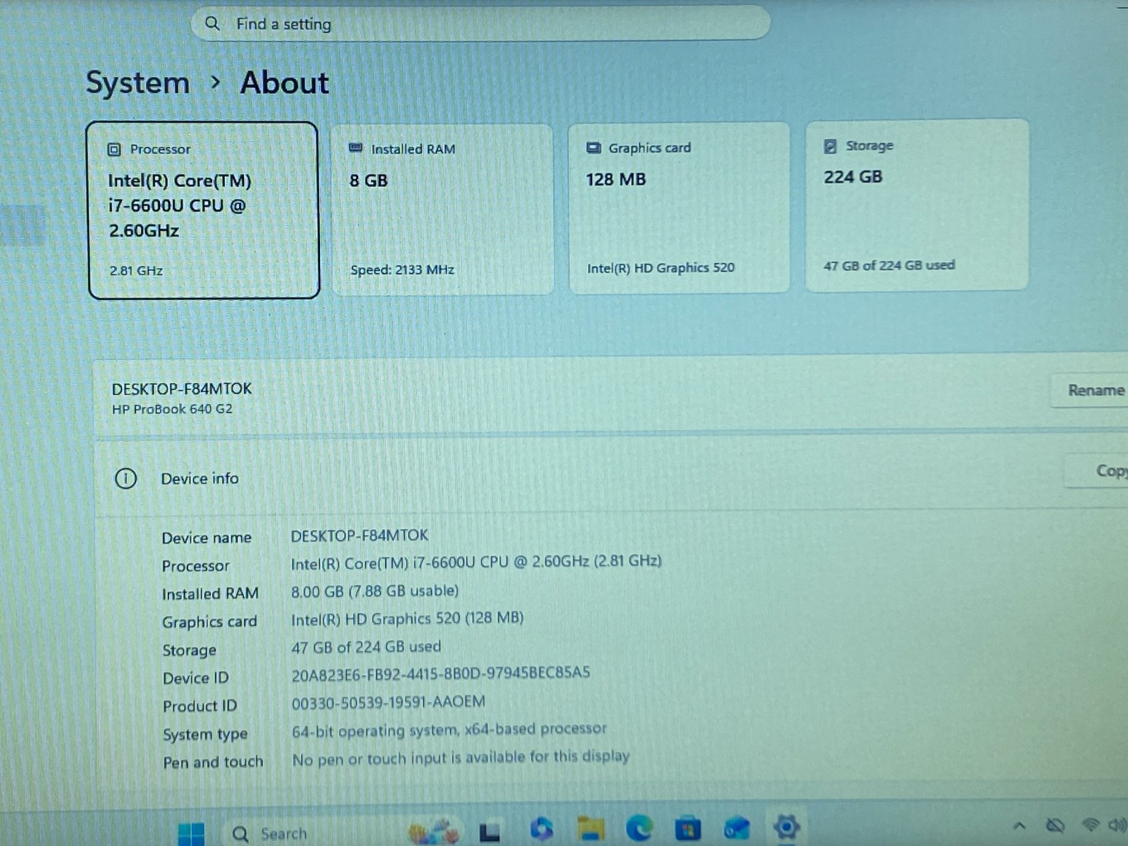Select the Storage spec card

[x=916, y=204]
